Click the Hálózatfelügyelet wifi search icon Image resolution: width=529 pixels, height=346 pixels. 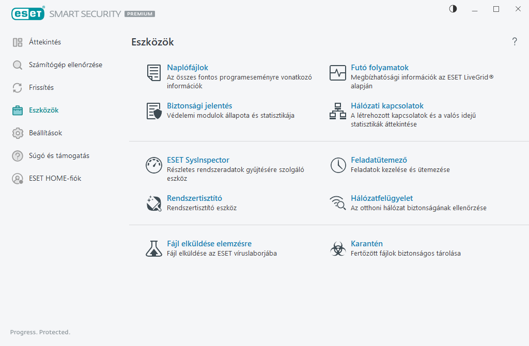338,203
